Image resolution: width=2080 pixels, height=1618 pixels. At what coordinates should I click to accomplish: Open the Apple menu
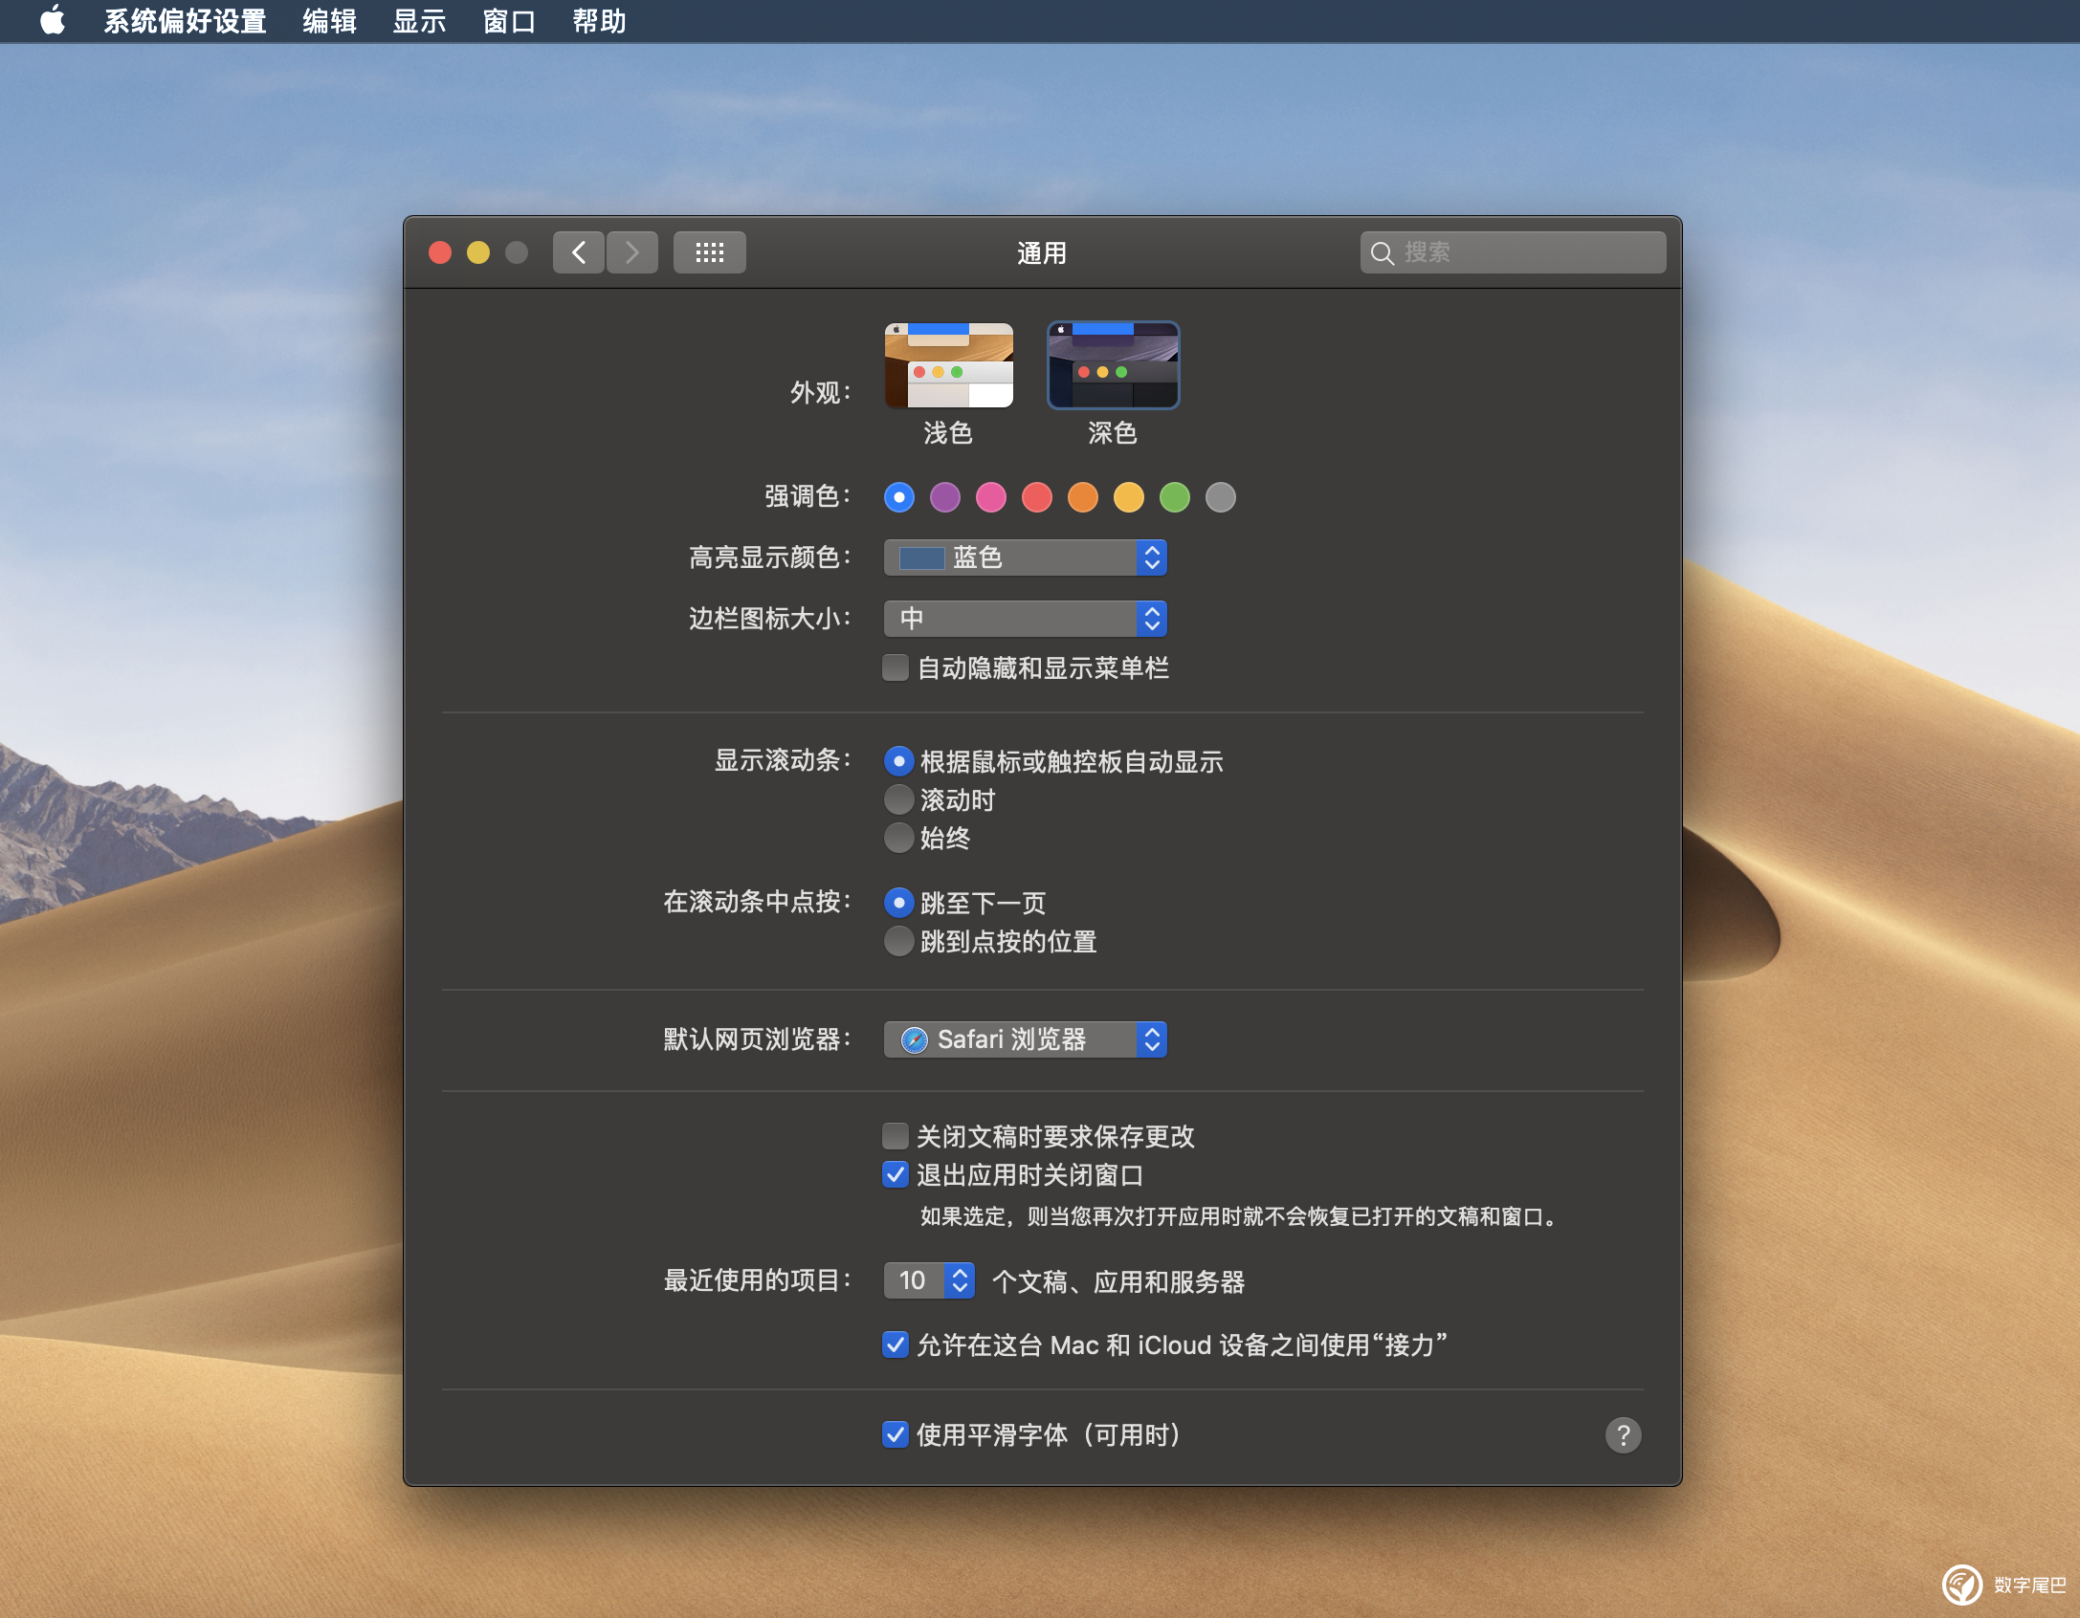pos(54,20)
